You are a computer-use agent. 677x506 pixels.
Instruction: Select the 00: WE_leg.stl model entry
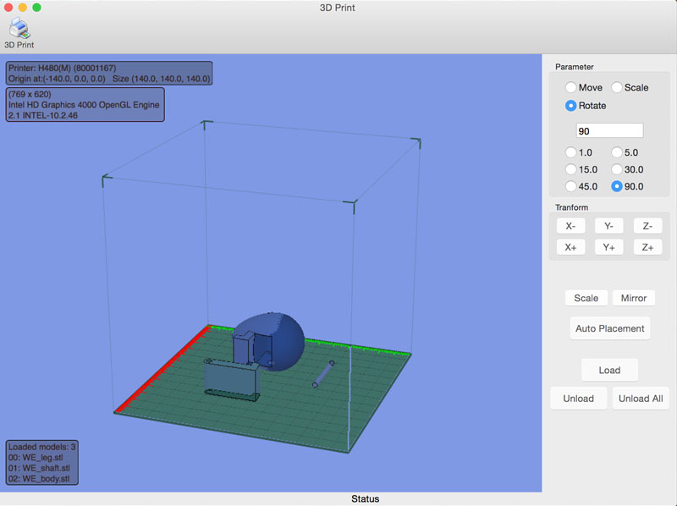(36, 457)
